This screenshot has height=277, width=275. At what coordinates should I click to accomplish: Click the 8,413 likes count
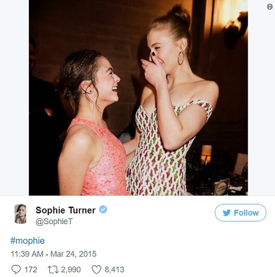[x=114, y=270]
